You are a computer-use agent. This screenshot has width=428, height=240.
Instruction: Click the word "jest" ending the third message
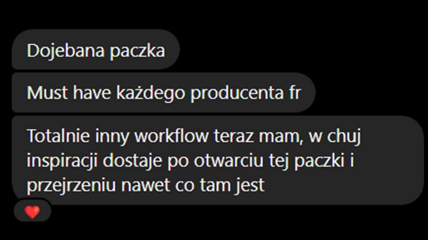[x=250, y=185]
